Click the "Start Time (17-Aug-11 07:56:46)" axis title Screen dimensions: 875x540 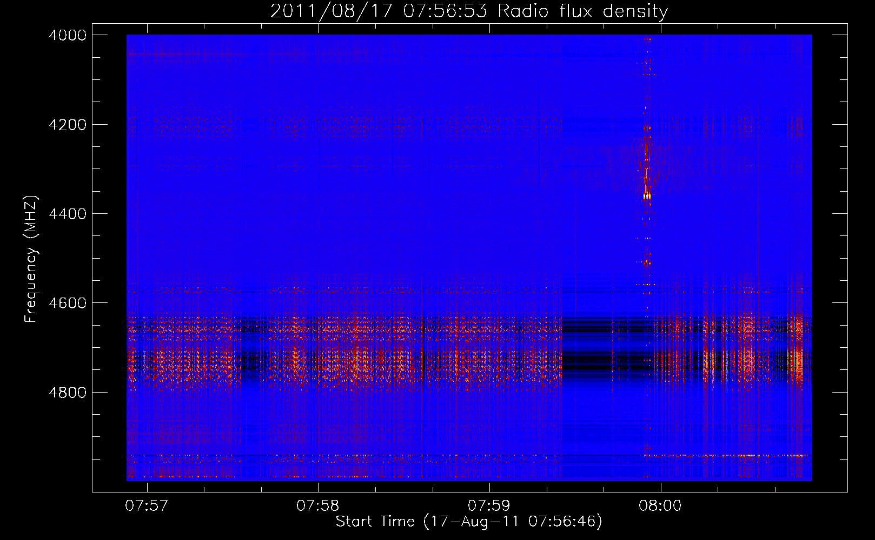point(469,522)
